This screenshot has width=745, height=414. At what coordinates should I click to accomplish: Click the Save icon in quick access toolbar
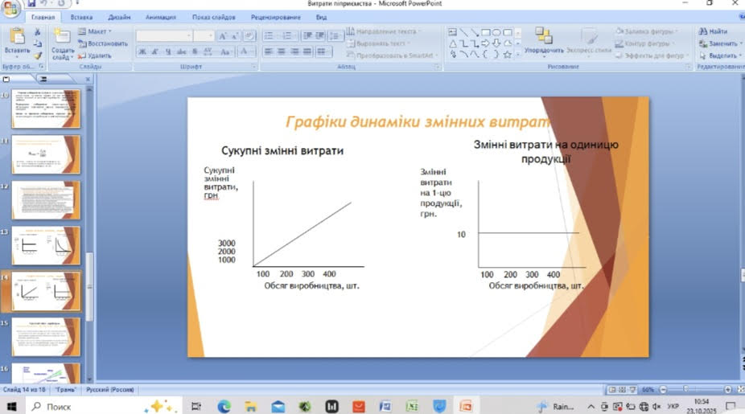click(31, 4)
